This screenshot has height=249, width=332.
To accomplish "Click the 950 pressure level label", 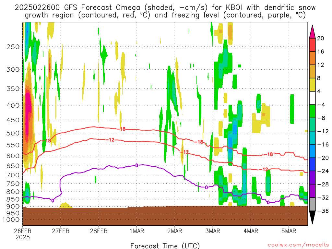I will point(13,213).
